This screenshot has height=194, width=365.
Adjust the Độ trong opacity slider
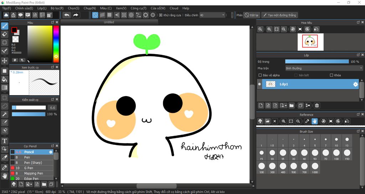coord(317,62)
